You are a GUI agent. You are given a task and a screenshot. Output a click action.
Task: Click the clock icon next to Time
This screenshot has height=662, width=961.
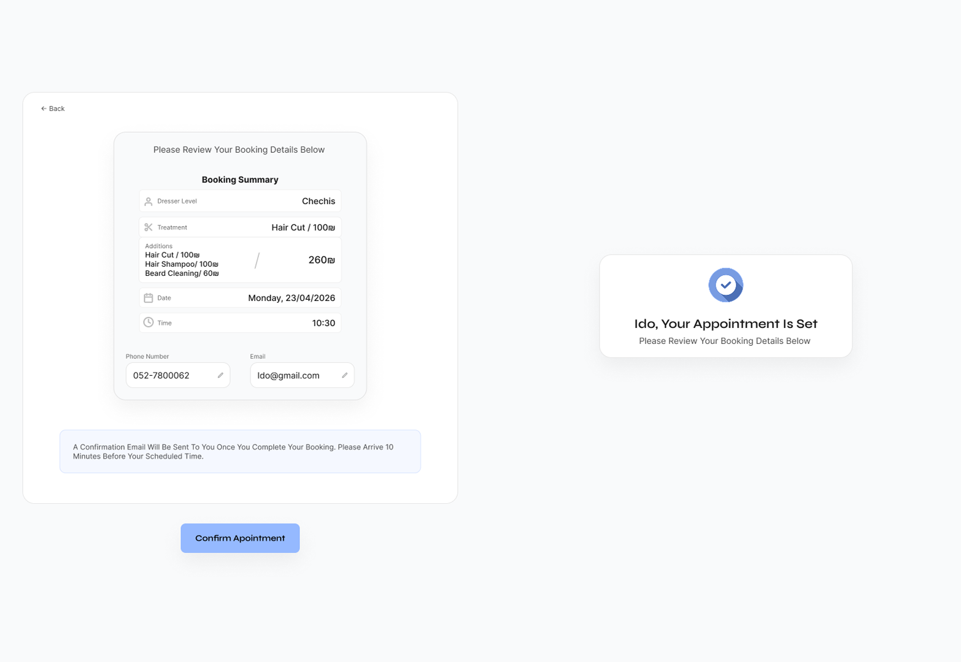149,322
